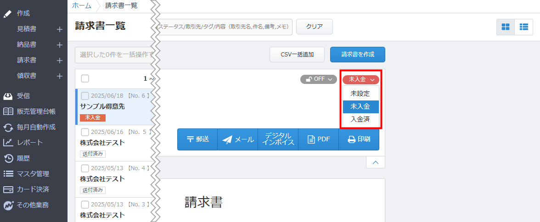The width and height of the screenshot is (540, 222).
Task: Click the plus icon beside 納品書
Action: [59, 45]
